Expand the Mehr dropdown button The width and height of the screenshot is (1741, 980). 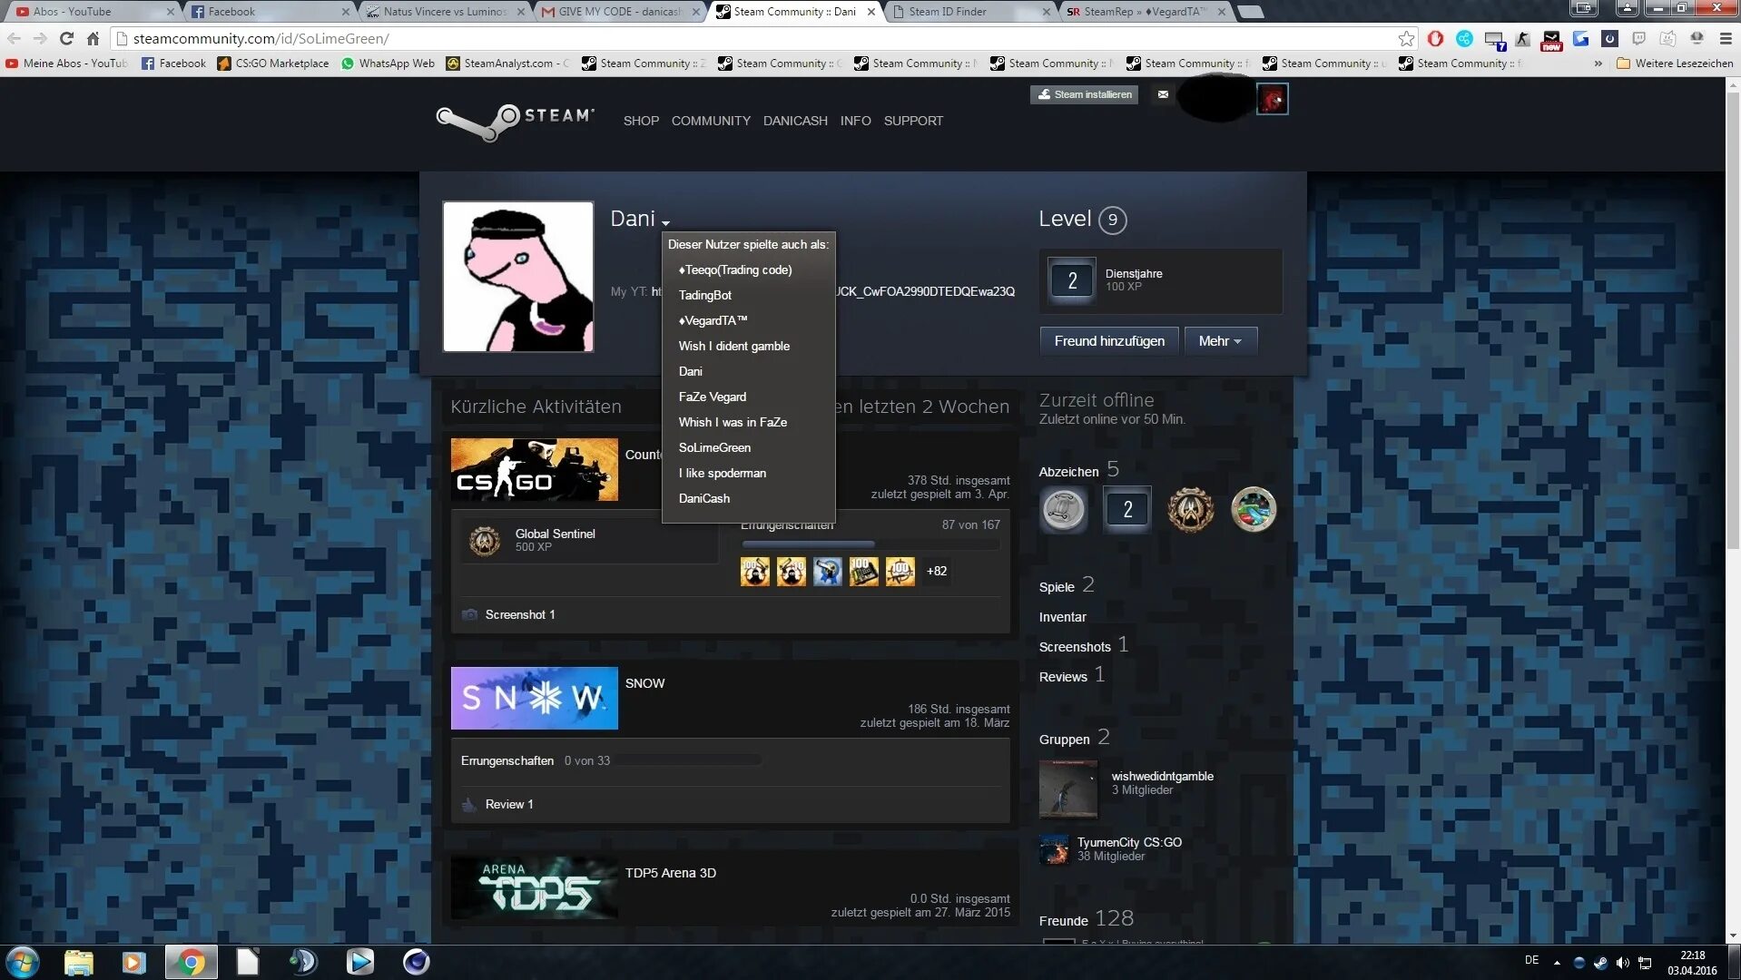pyautogui.click(x=1220, y=341)
